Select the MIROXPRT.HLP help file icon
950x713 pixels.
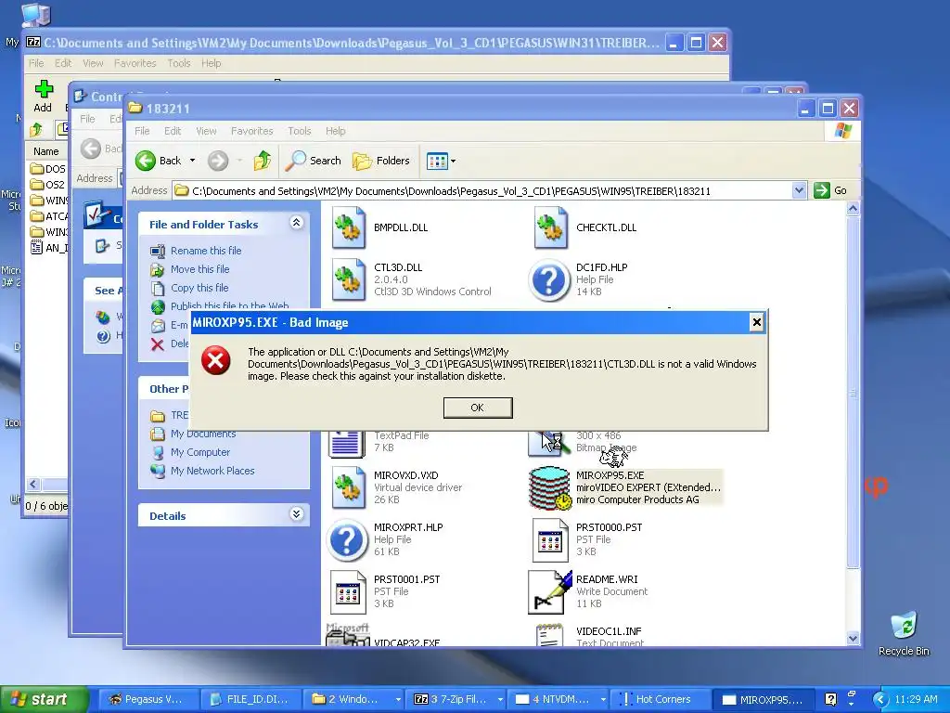[347, 539]
